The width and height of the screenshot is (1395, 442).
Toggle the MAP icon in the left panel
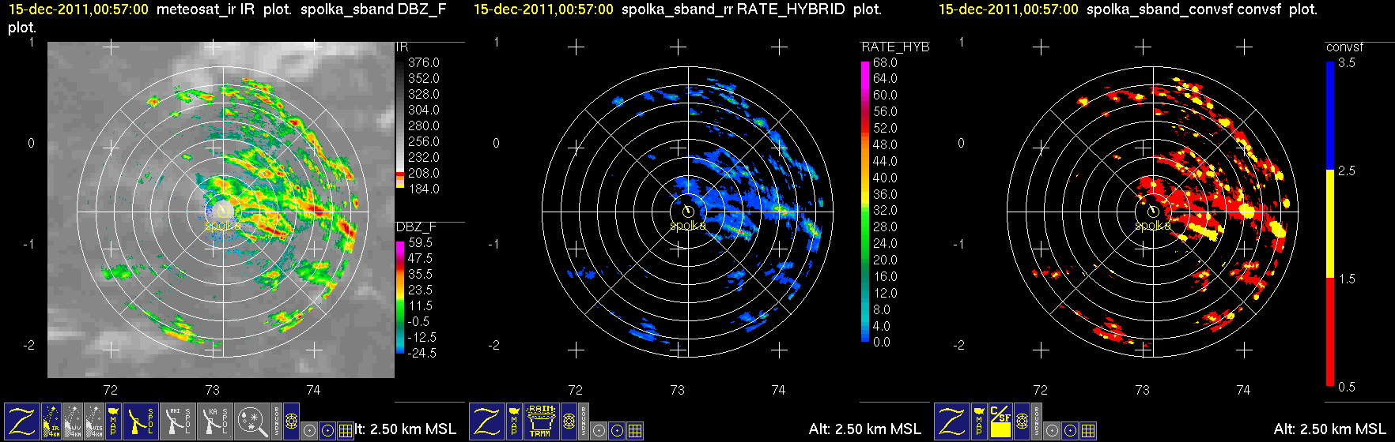113,421
